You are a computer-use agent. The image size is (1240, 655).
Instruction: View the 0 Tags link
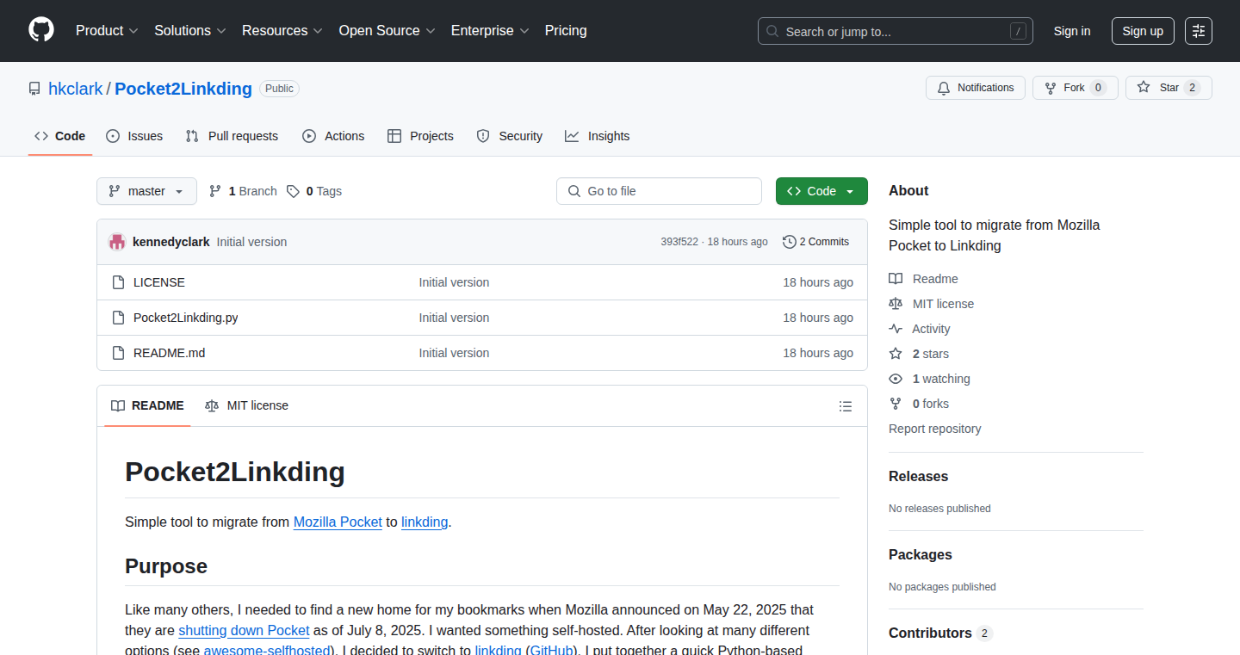314,191
